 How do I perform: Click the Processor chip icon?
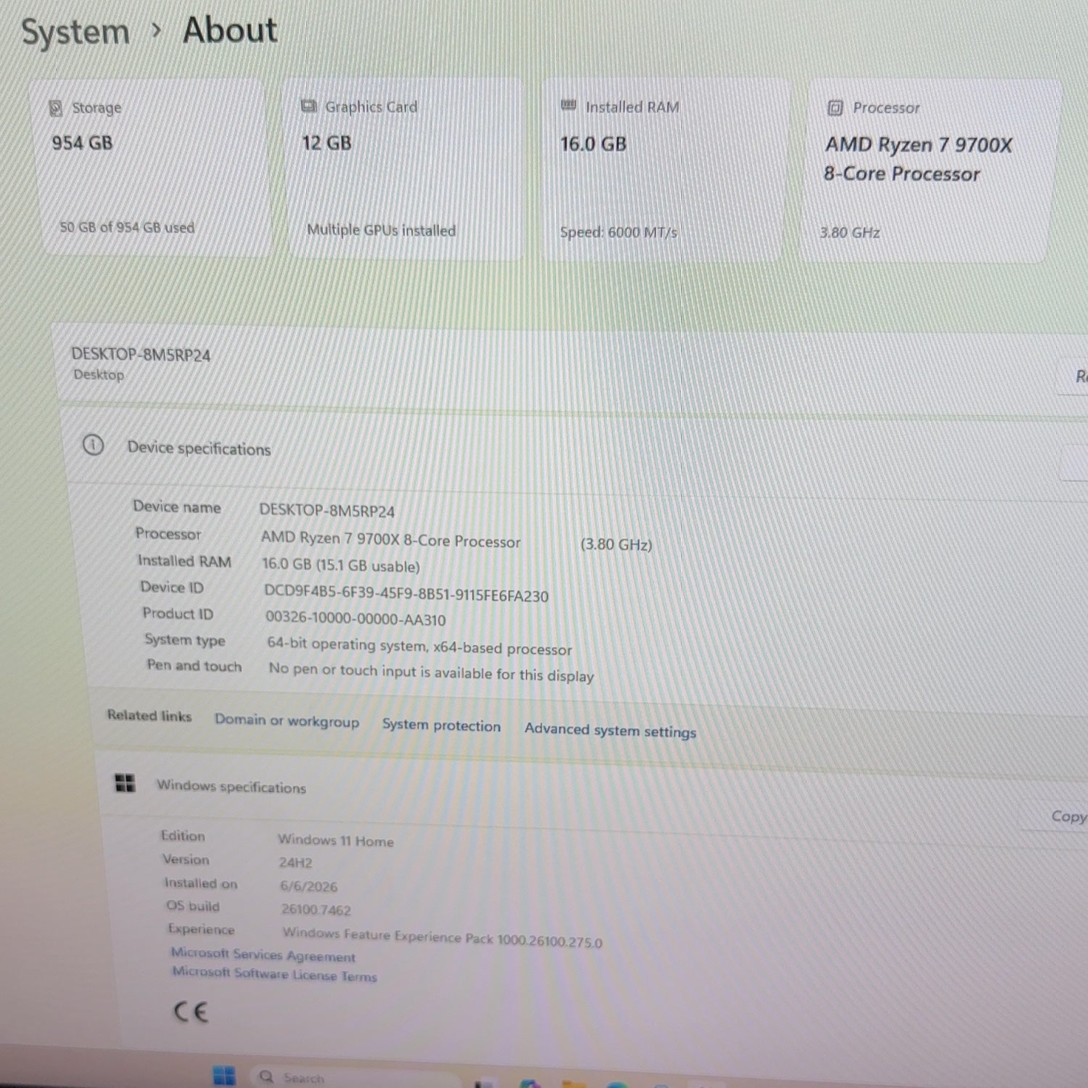click(x=835, y=108)
